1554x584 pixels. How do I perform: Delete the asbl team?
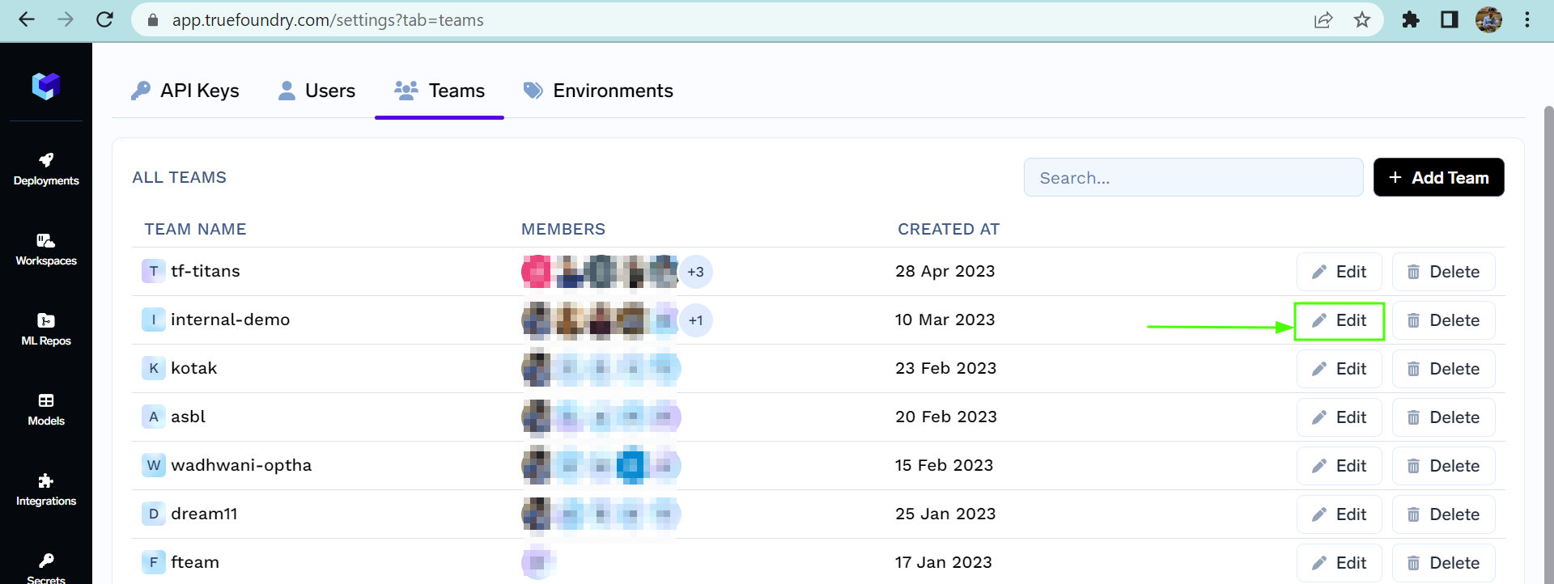point(1444,417)
